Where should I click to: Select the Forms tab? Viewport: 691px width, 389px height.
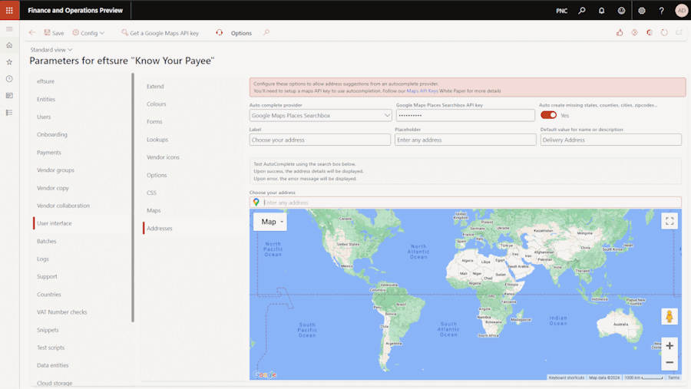click(154, 121)
